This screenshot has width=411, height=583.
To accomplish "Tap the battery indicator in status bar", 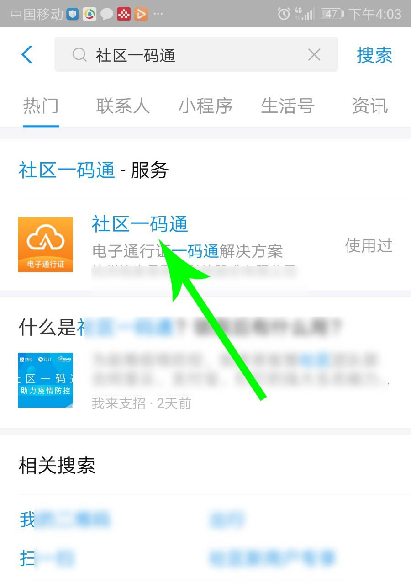I will pyautogui.click(x=332, y=14).
